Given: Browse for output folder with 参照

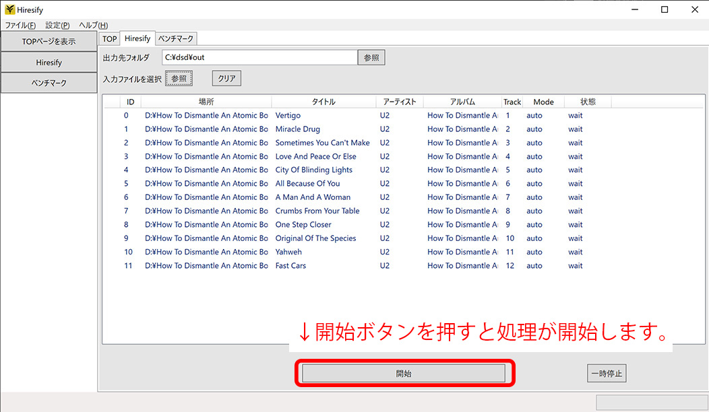Looking at the screenshot, I should click(371, 58).
